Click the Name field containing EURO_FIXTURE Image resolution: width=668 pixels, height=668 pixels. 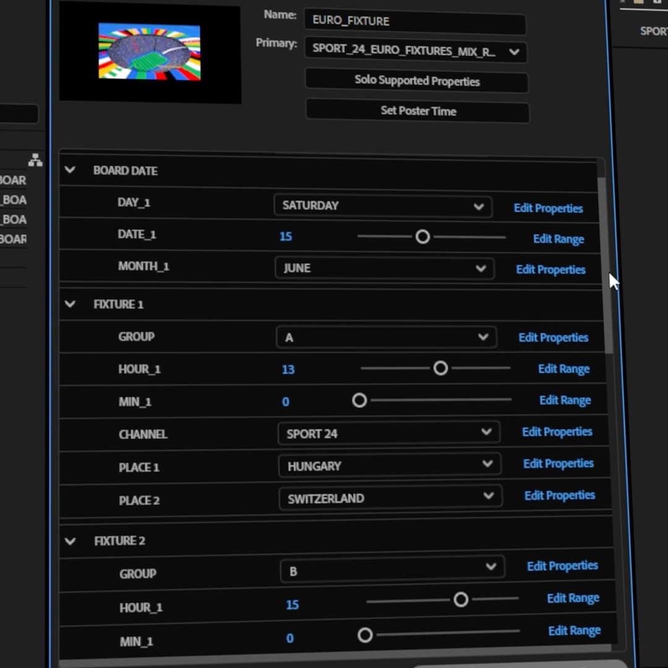point(414,21)
